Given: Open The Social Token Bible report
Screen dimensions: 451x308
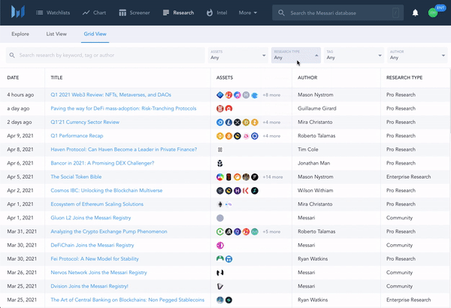Looking at the screenshot, I should coord(76,177).
